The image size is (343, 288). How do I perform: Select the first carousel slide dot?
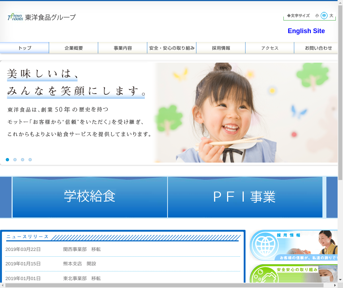[x=8, y=159]
